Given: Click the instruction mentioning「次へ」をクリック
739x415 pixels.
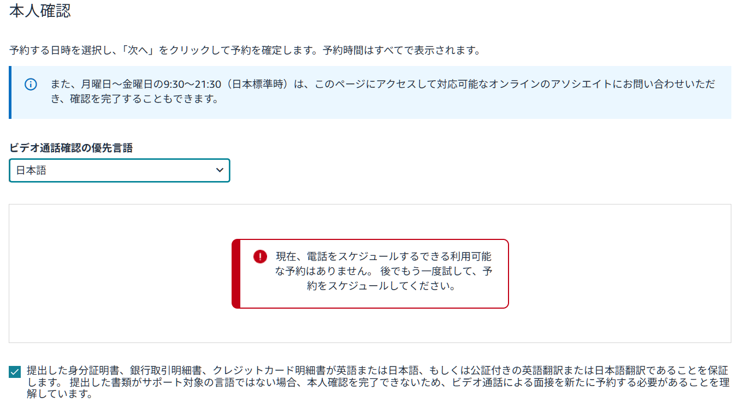Looking at the screenshot, I should tap(245, 51).
